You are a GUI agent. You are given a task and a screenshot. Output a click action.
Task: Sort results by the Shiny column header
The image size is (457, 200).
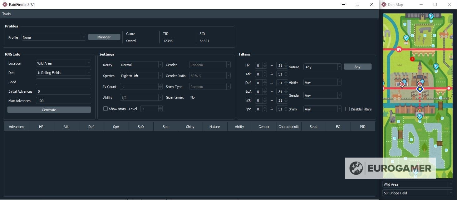pos(190,127)
